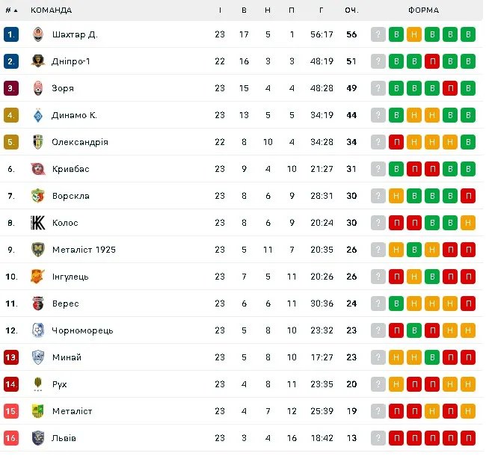Click the Чорноморець club crest
Image resolution: width=486 pixels, height=459 pixels.
pos(38,330)
